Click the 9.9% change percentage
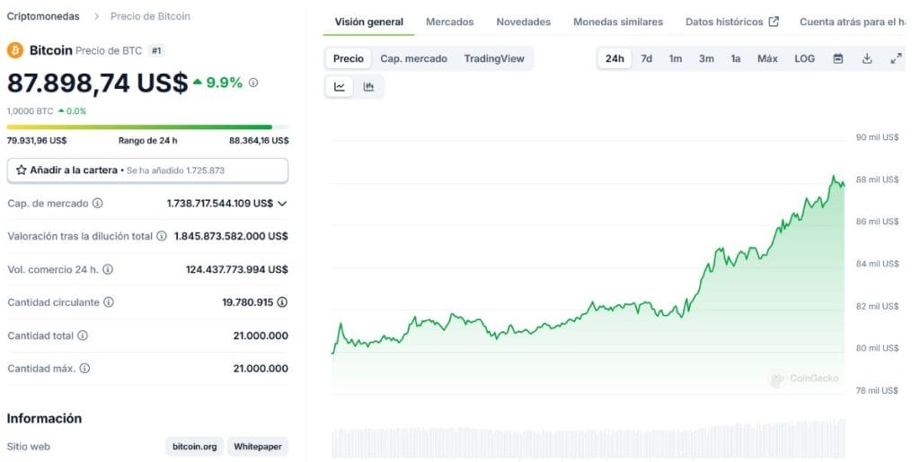The height and width of the screenshot is (462, 920). pyautogui.click(x=224, y=83)
